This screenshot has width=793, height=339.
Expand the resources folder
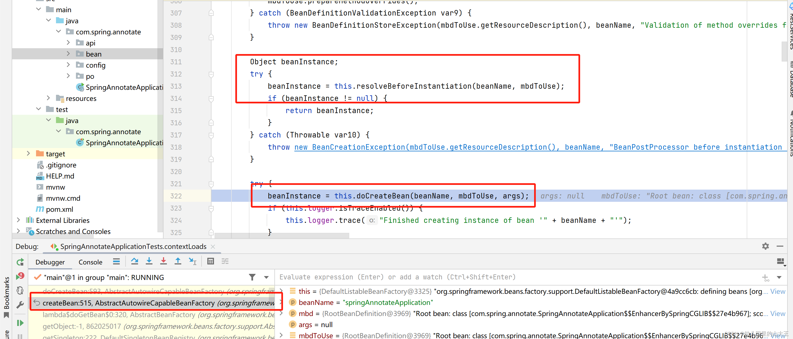(x=48, y=98)
